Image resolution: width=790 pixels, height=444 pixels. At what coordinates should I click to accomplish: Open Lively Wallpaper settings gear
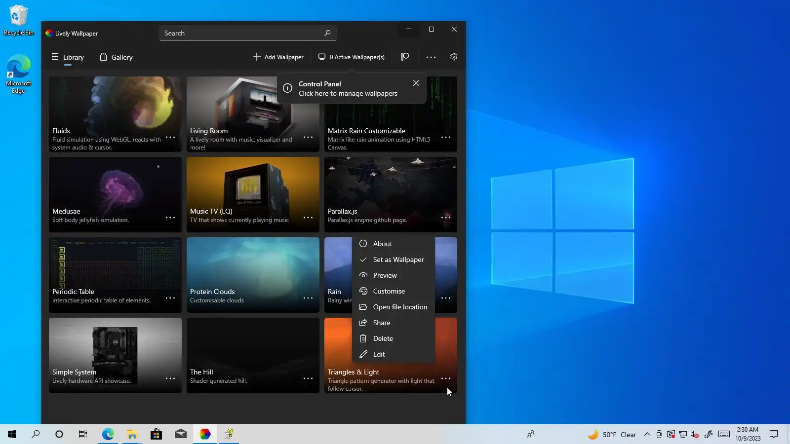click(454, 57)
